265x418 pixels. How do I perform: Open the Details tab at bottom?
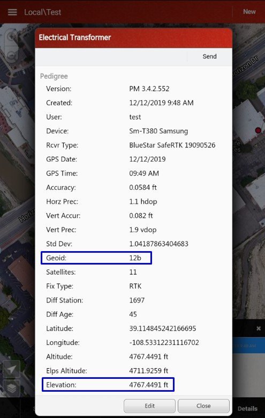(x=247, y=408)
